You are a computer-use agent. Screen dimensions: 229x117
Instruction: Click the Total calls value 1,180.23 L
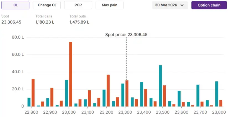point(45,22)
